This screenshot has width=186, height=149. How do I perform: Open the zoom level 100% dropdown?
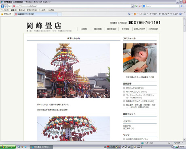(178, 143)
